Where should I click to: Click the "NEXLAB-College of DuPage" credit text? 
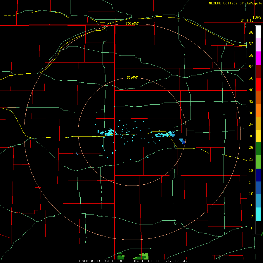point(233,3)
